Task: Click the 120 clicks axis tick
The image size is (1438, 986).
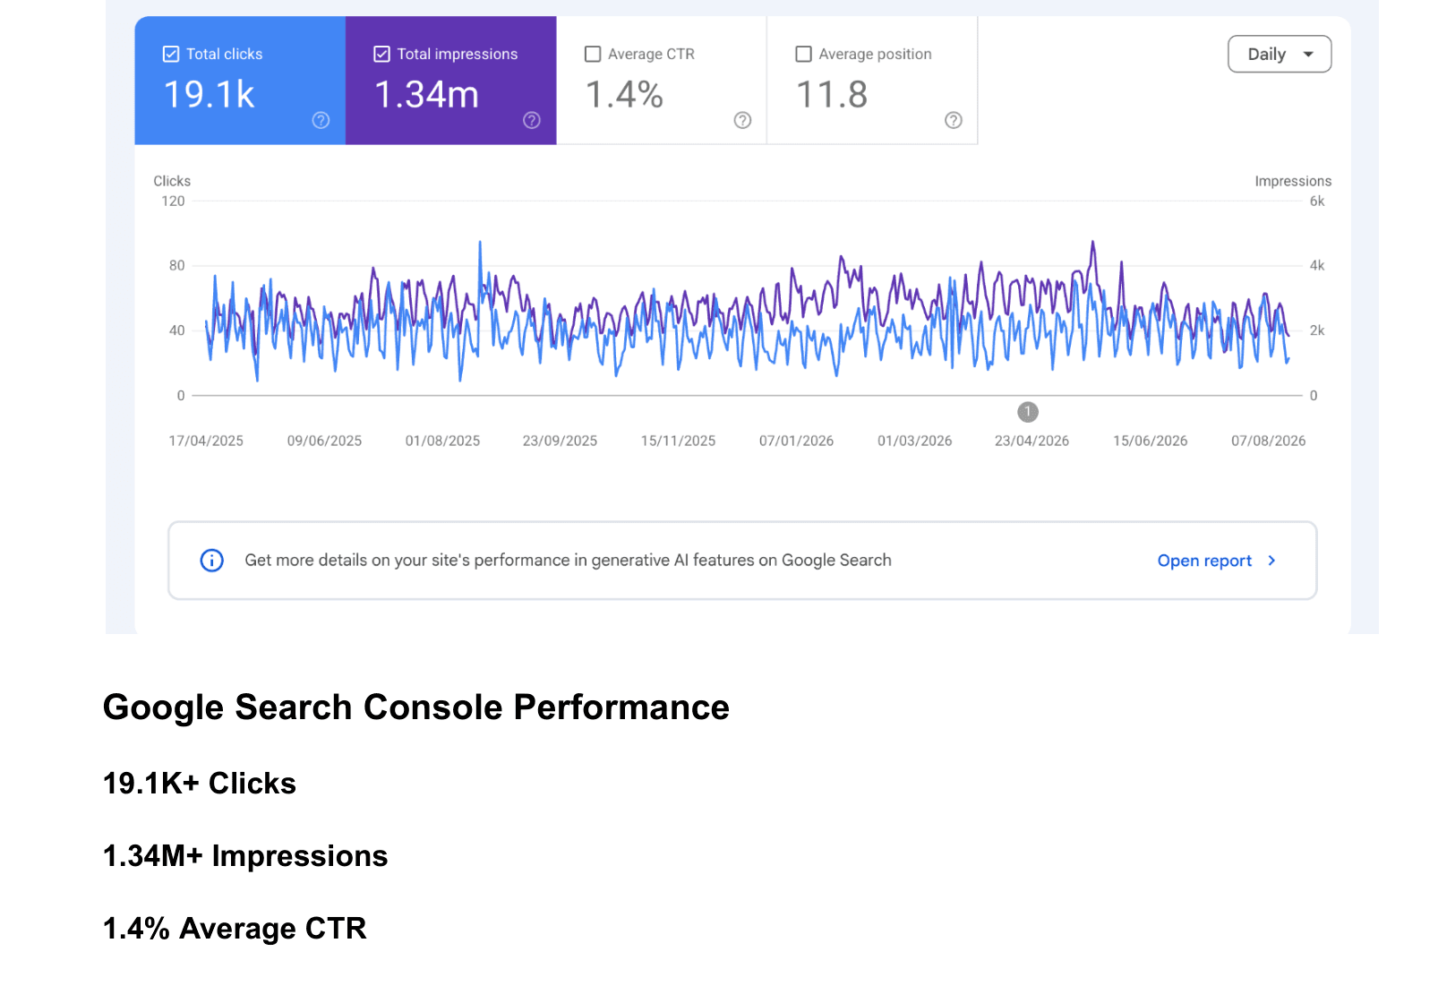Action: pyautogui.click(x=173, y=201)
